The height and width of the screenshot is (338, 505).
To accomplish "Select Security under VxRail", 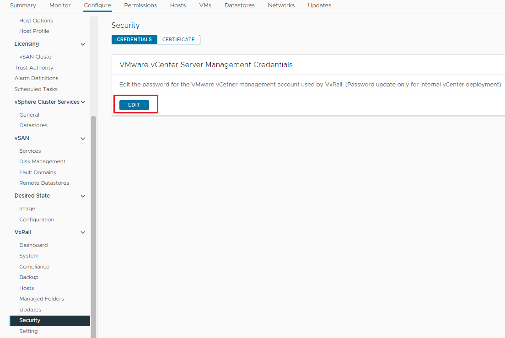I will [x=50, y=321].
